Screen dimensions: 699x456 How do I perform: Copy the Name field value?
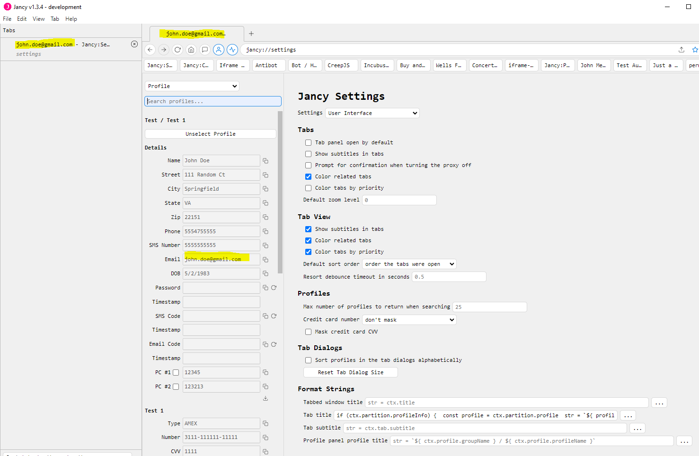point(265,161)
